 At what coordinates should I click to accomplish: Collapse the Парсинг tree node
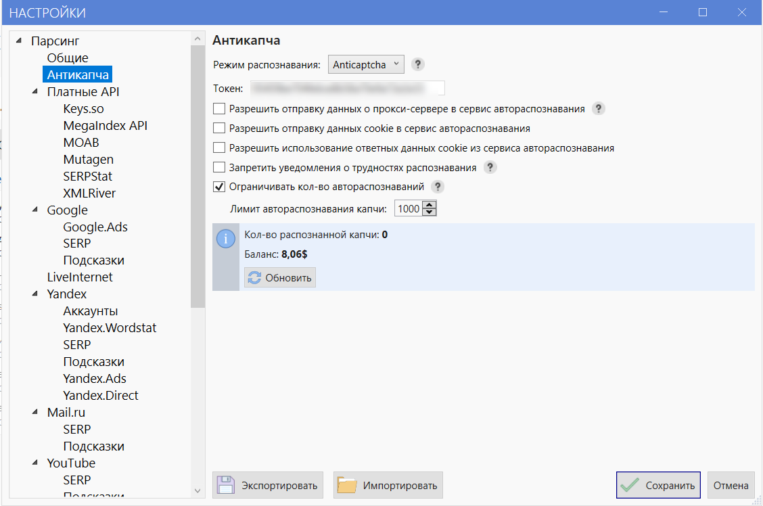[19, 41]
